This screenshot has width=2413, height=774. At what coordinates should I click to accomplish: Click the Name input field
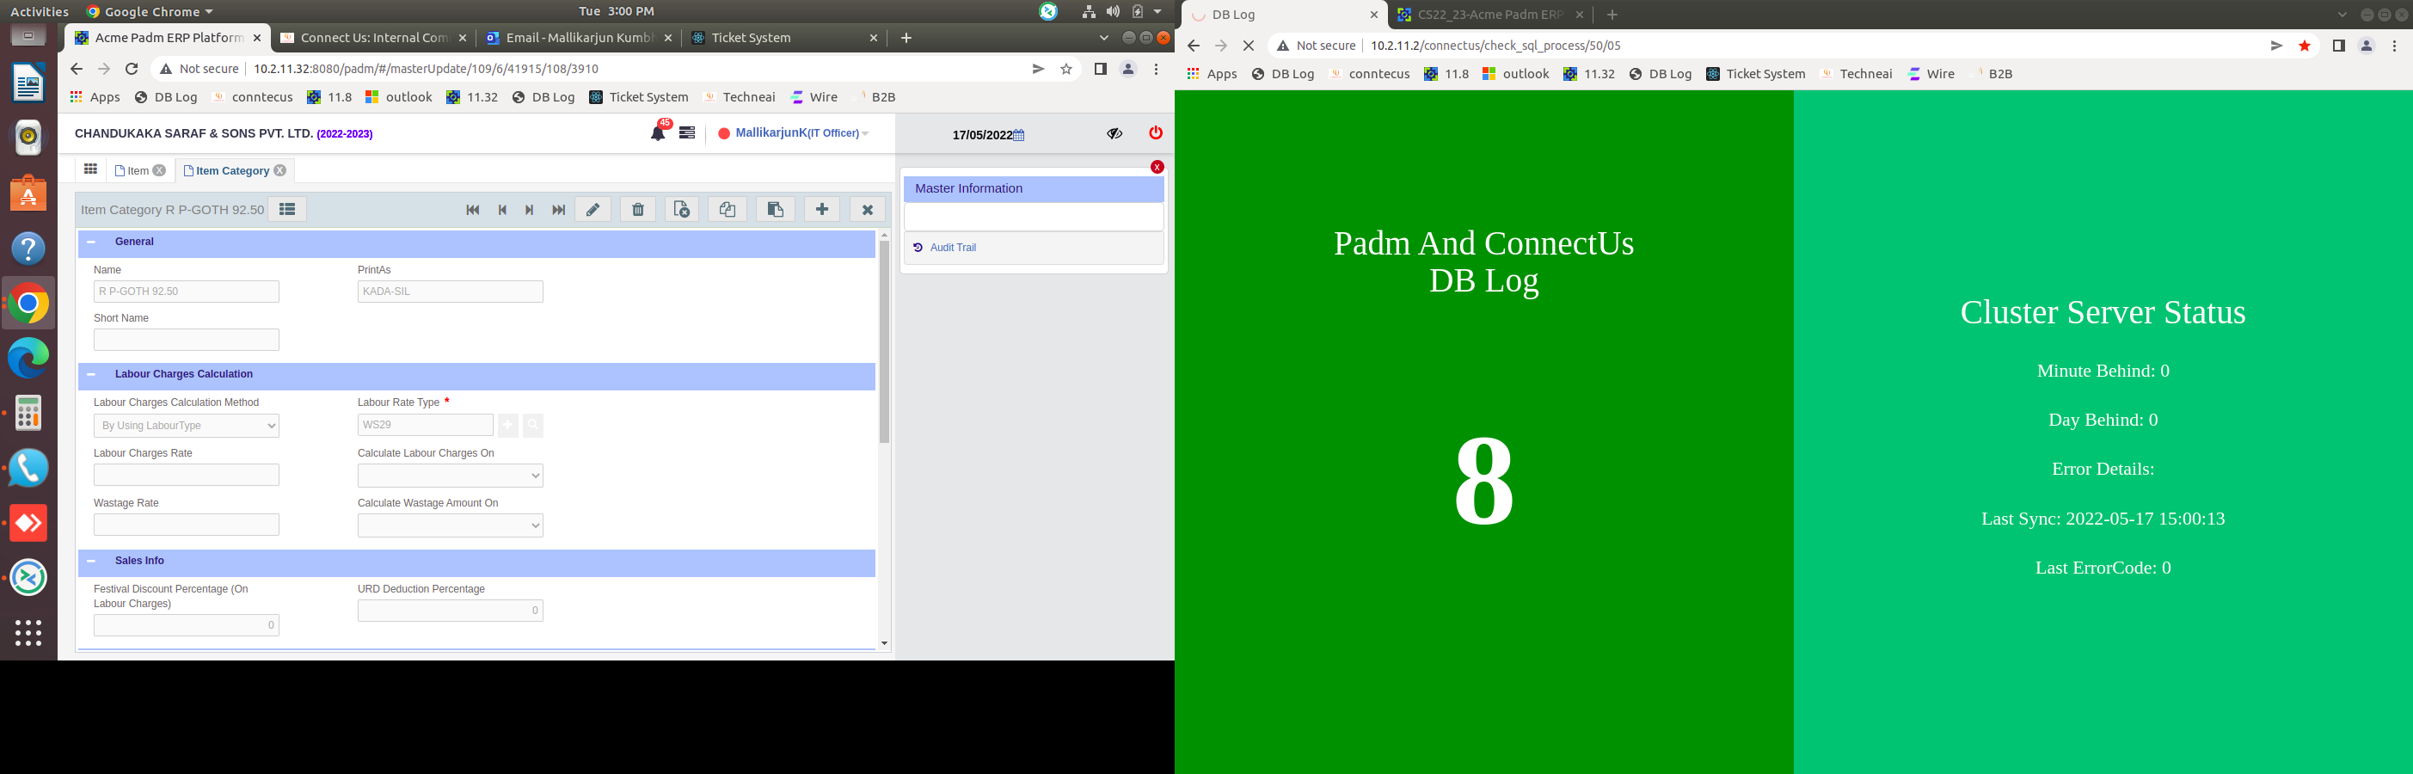(x=187, y=292)
